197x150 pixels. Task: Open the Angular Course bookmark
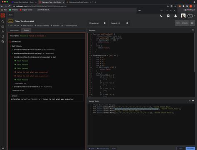tap(26, 10)
